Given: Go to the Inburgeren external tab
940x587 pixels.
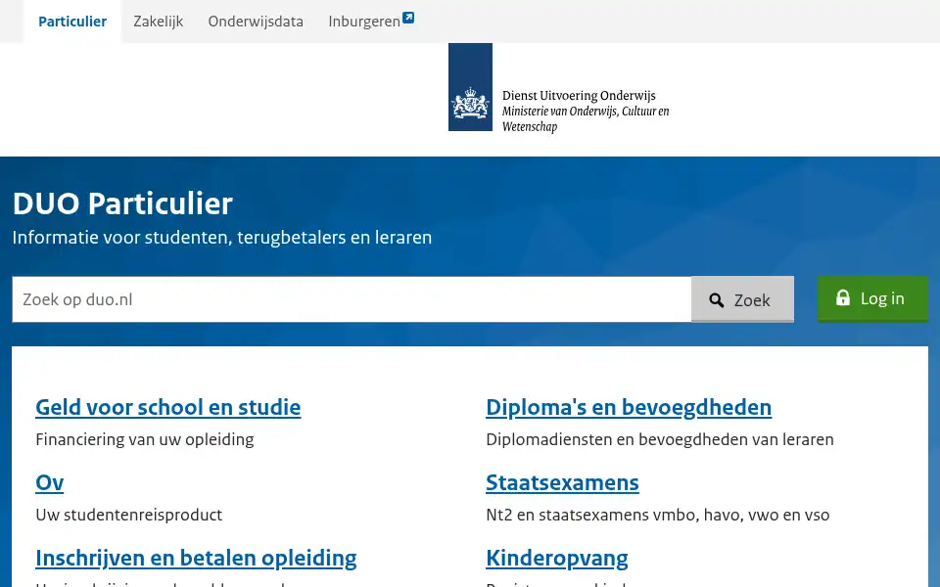Looking at the screenshot, I should [370, 22].
